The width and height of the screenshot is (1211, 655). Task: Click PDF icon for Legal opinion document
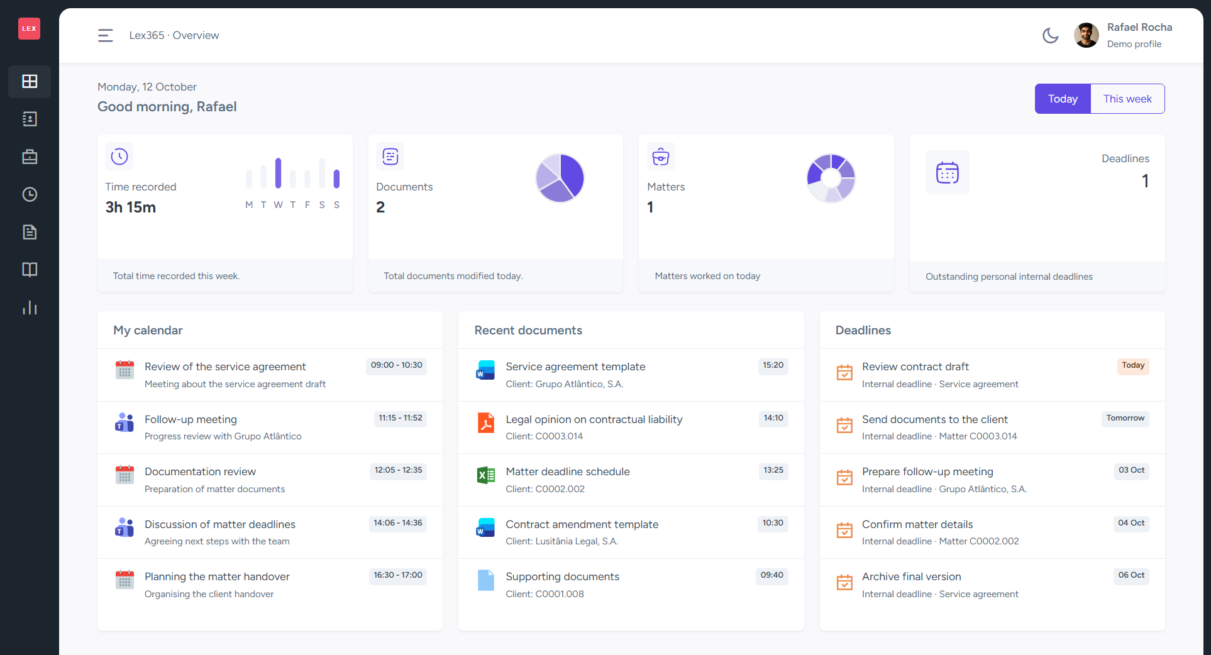click(x=485, y=422)
